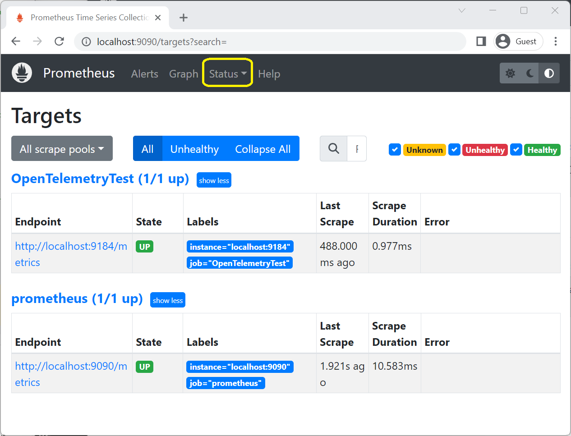Click the green Healthy filter badge
Image resolution: width=571 pixels, height=436 pixels.
542,150
